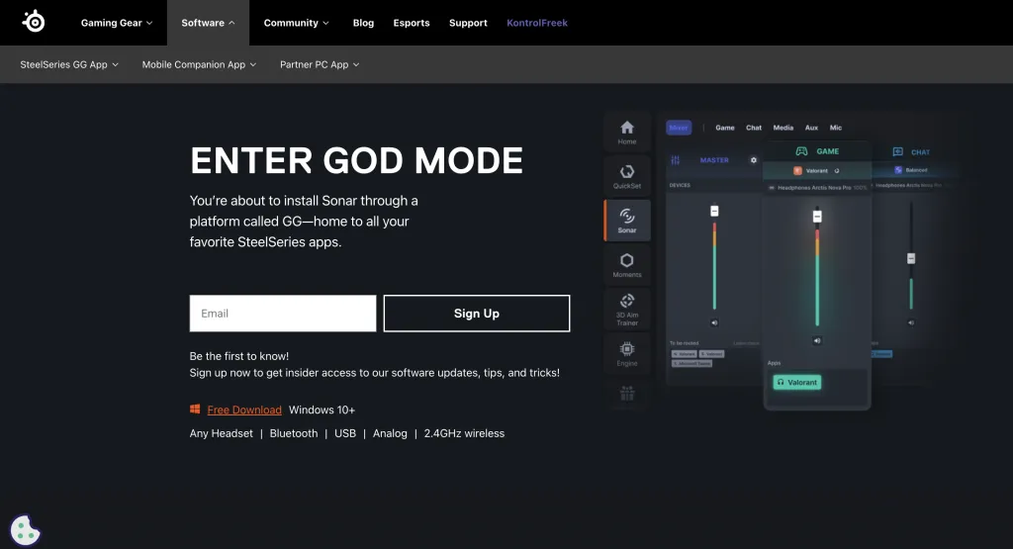Mute the Chat channel speaker
This screenshot has width=1013, height=549.
911,322
